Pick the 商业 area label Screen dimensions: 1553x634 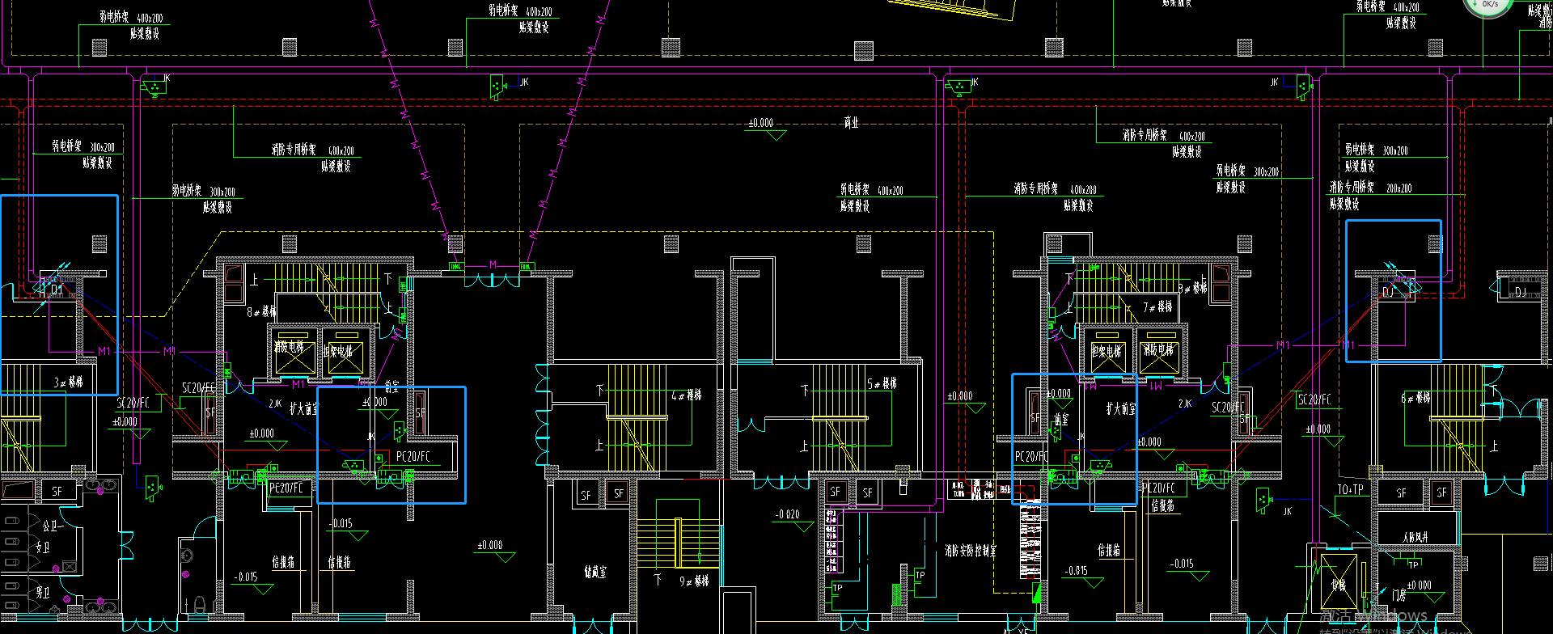pos(851,123)
